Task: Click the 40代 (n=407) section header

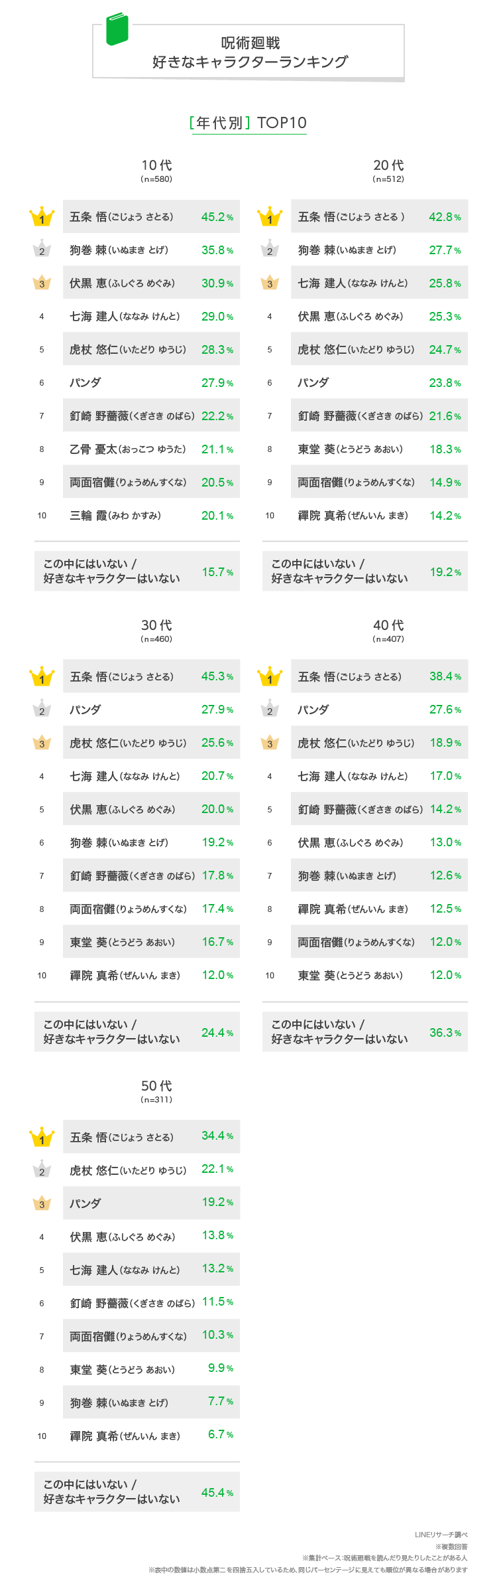Action: (388, 631)
